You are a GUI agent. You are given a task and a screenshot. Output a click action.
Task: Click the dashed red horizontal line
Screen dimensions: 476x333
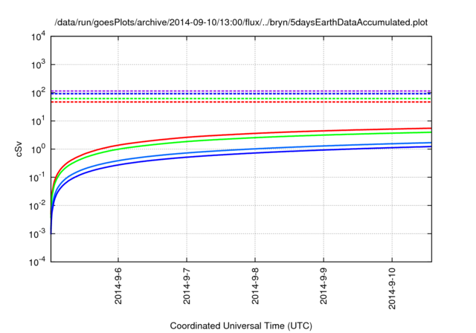pos(241,102)
